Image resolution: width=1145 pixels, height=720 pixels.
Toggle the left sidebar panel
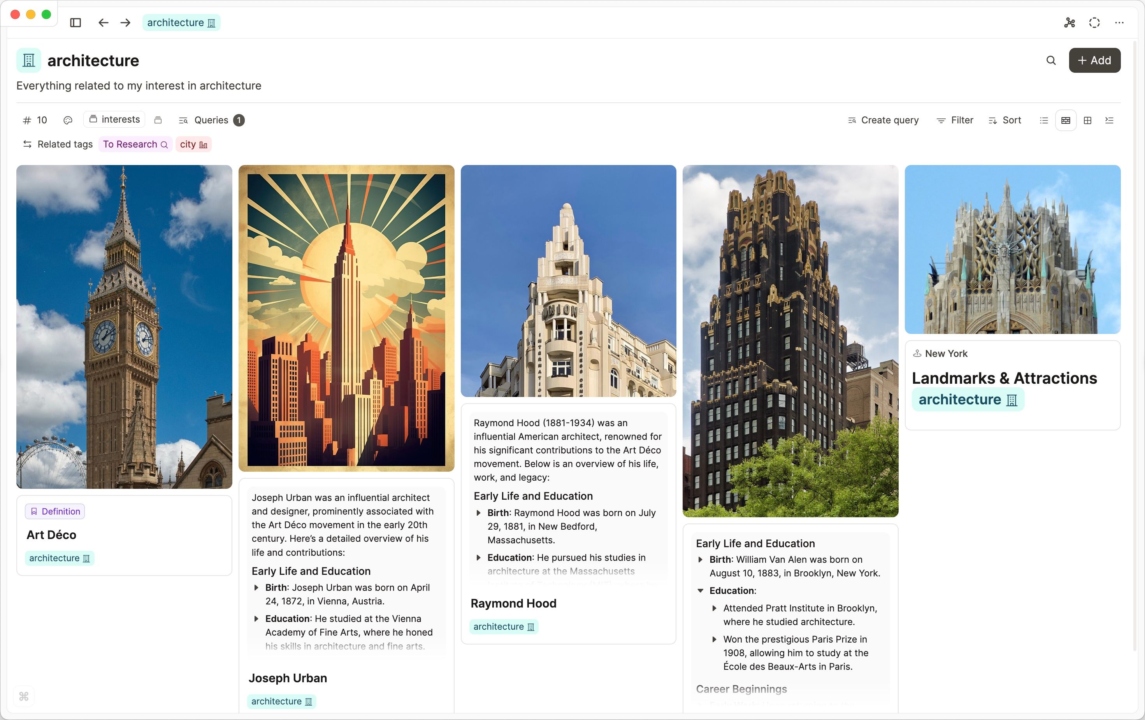coord(75,22)
